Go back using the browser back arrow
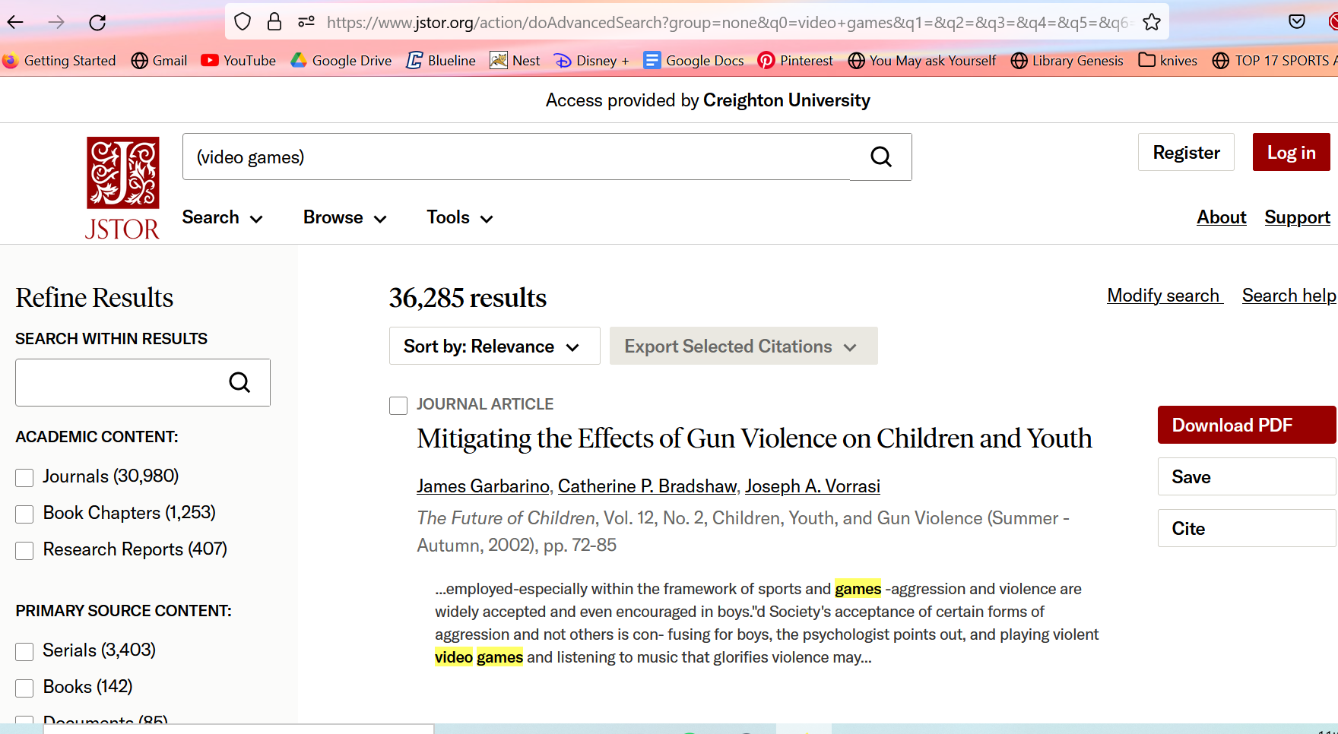1338x734 pixels. 15,22
